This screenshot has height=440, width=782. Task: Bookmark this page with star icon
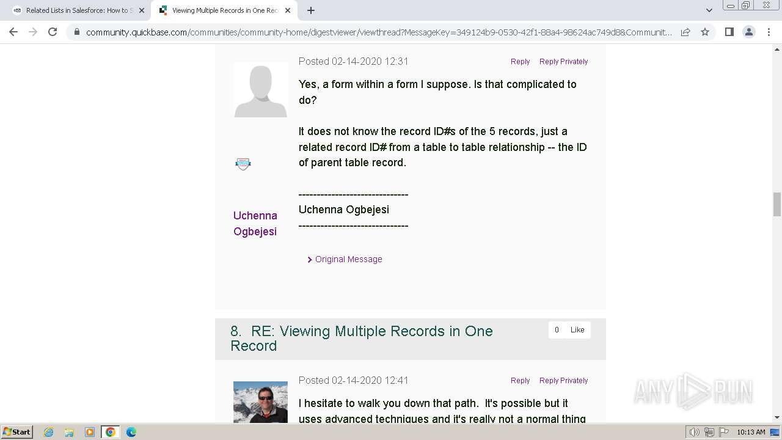[705, 32]
